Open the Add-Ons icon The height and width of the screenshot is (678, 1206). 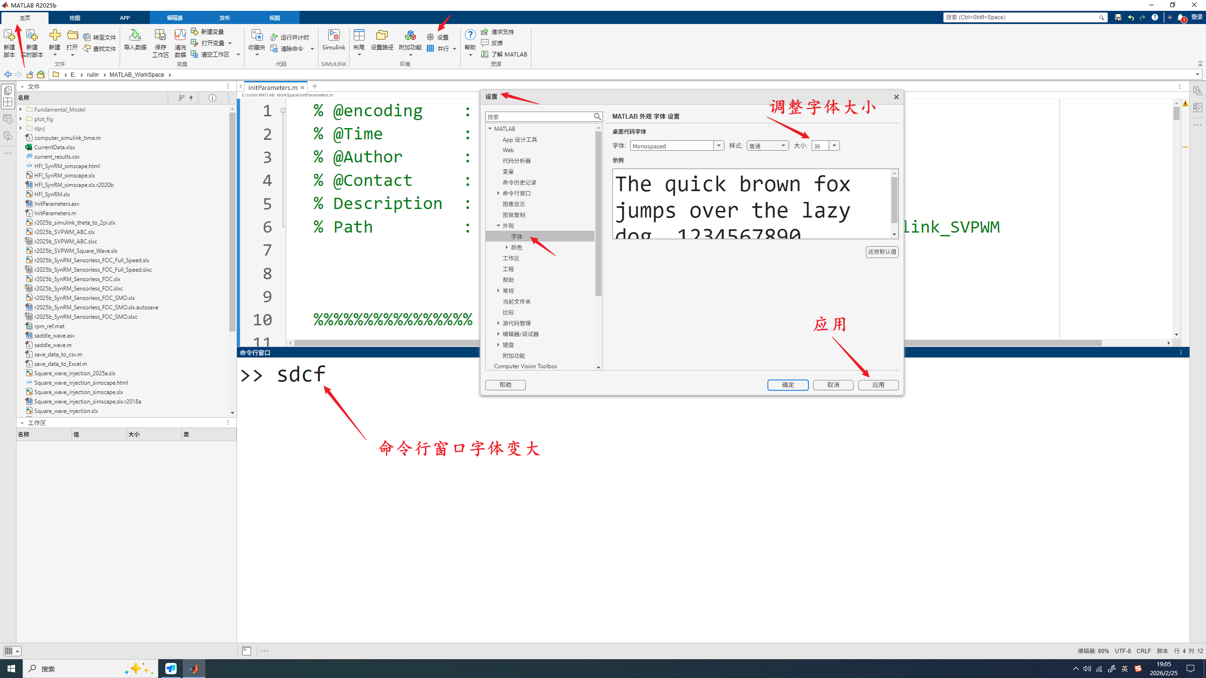click(x=410, y=36)
